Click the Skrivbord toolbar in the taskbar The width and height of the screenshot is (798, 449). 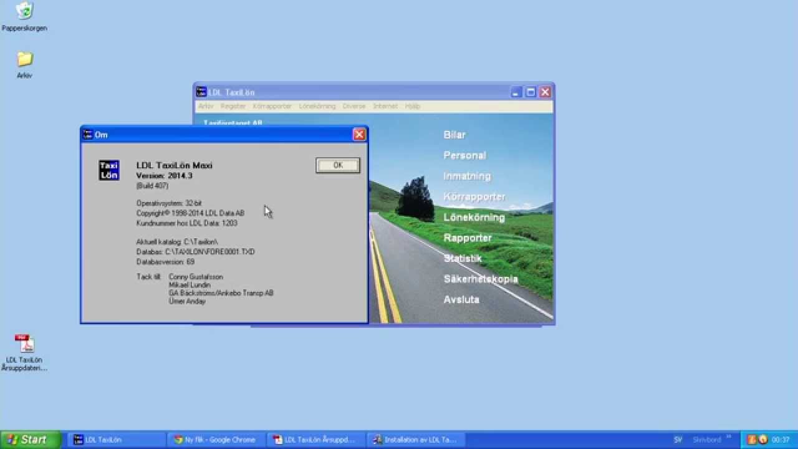click(x=706, y=440)
